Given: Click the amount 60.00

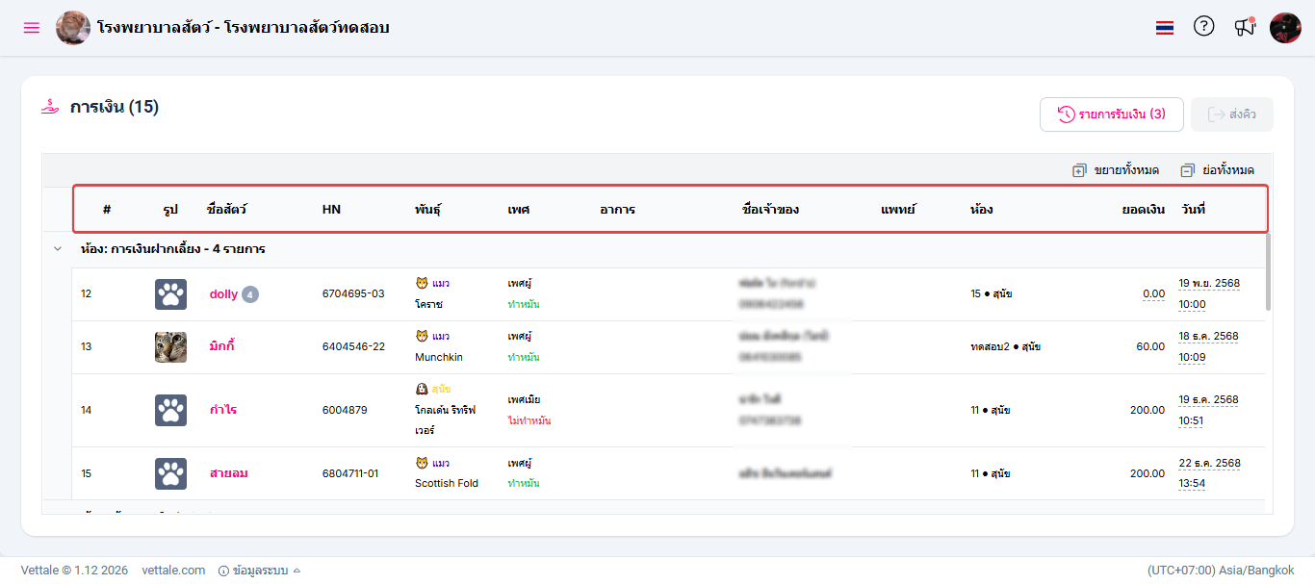Looking at the screenshot, I should tap(1149, 346).
